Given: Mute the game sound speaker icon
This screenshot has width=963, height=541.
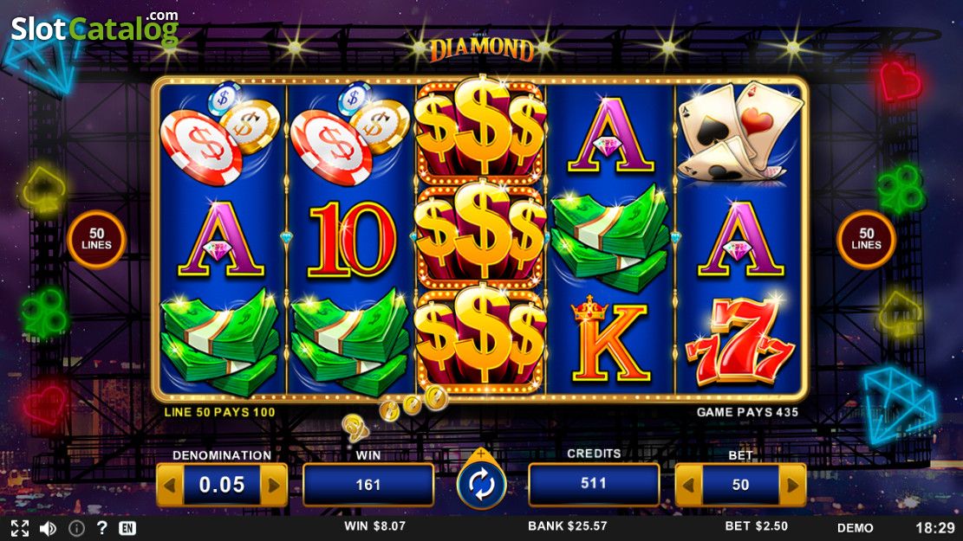Looking at the screenshot, I should coord(48,528).
